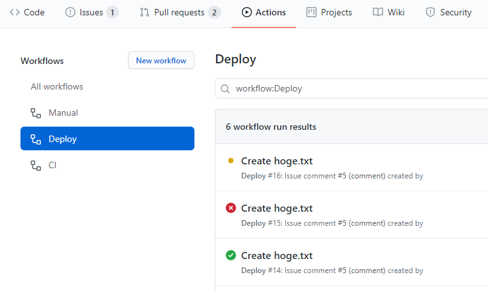488x291 pixels.
Task: Click the Issues circle-exclamation icon
Action: (70, 12)
